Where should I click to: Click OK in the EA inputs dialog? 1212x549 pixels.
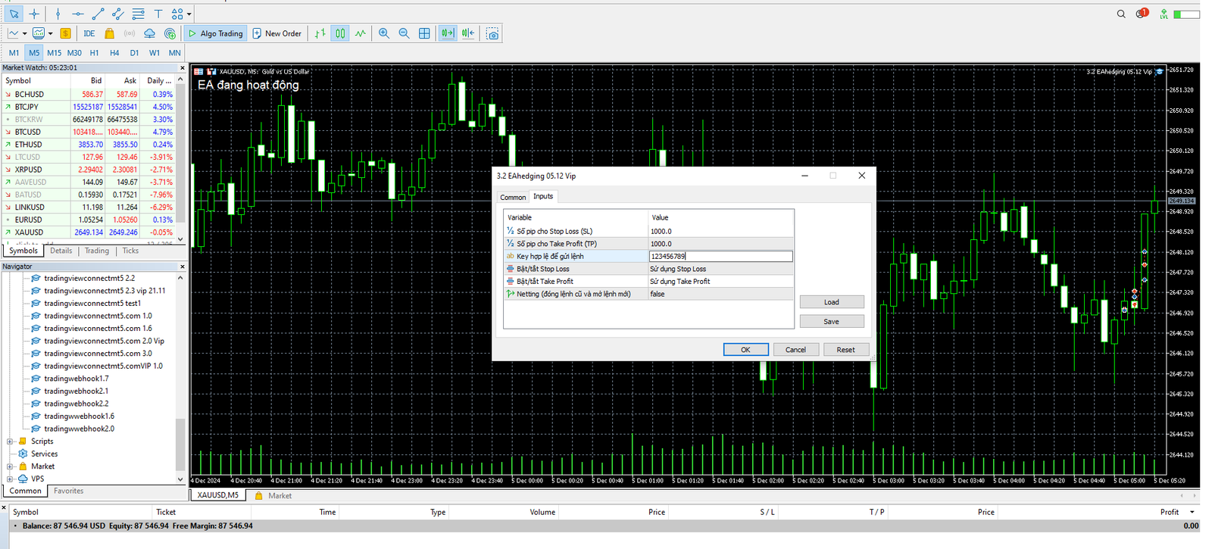pyautogui.click(x=745, y=349)
